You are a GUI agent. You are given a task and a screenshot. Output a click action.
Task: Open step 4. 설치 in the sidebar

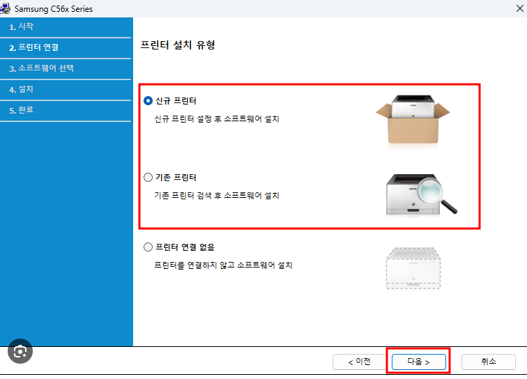(x=66, y=89)
